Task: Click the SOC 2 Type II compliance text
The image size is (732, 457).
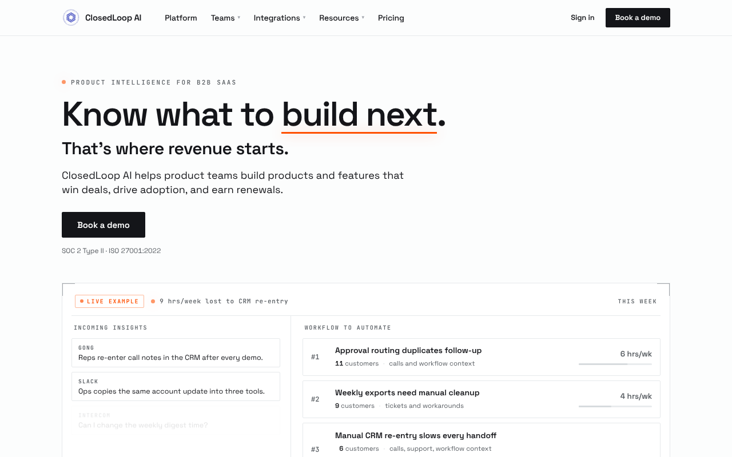Action: click(x=111, y=251)
